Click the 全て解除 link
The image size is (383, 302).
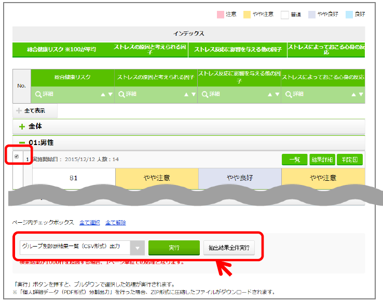pyautogui.click(x=116, y=223)
